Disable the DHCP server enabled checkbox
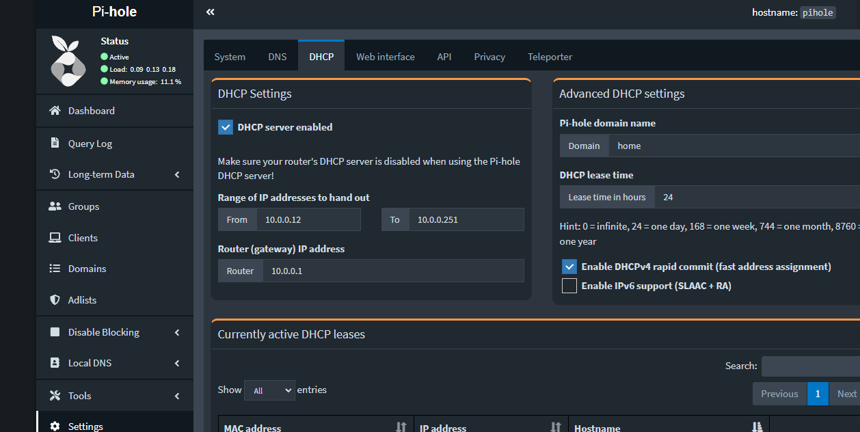 tap(226, 126)
